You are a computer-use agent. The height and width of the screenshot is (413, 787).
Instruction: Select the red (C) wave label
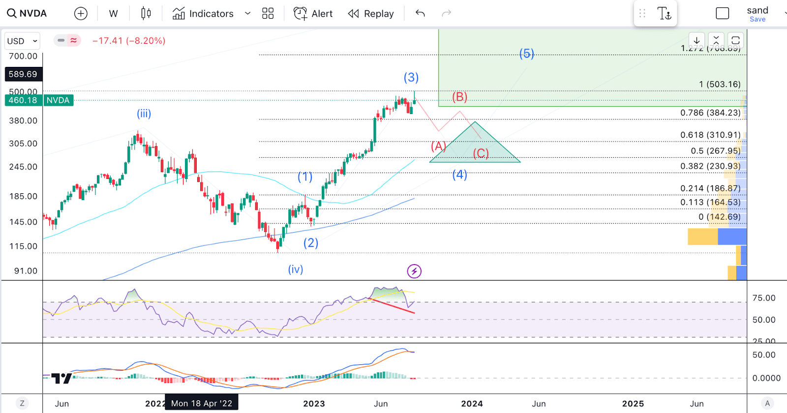pos(481,154)
